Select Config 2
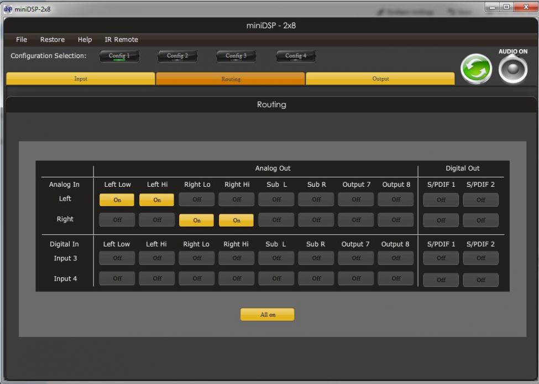The height and width of the screenshot is (384, 539). (x=177, y=56)
